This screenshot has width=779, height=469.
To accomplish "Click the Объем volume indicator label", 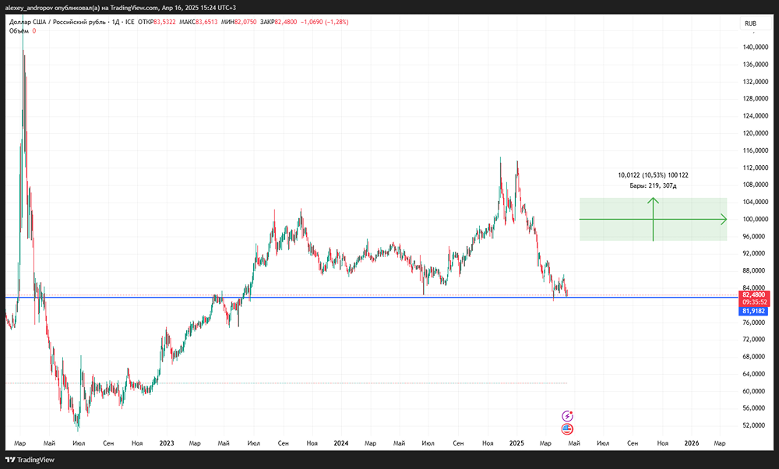I will 19,31.
